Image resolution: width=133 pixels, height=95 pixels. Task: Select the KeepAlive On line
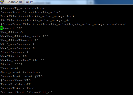coord(12,32)
